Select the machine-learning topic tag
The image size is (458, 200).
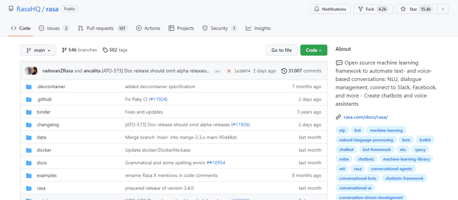pyautogui.click(x=386, y=130)
